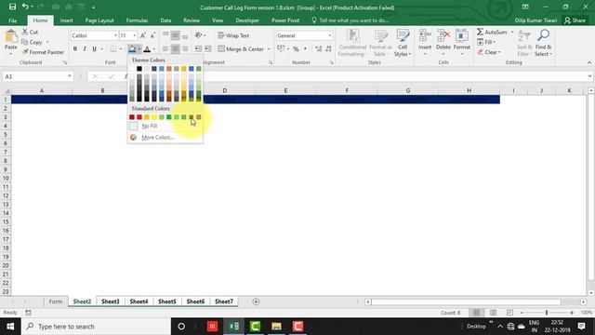Switch to the Formulas tab
This screenshot has height=335, width=595.
tap(137, 20)
